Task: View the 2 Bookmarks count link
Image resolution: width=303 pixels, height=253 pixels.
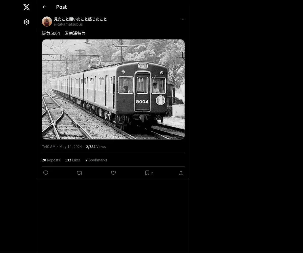Action: point(96,160)
